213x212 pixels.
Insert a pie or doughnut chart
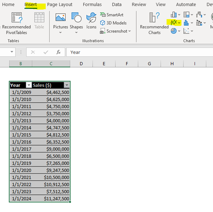pos(175,31)
